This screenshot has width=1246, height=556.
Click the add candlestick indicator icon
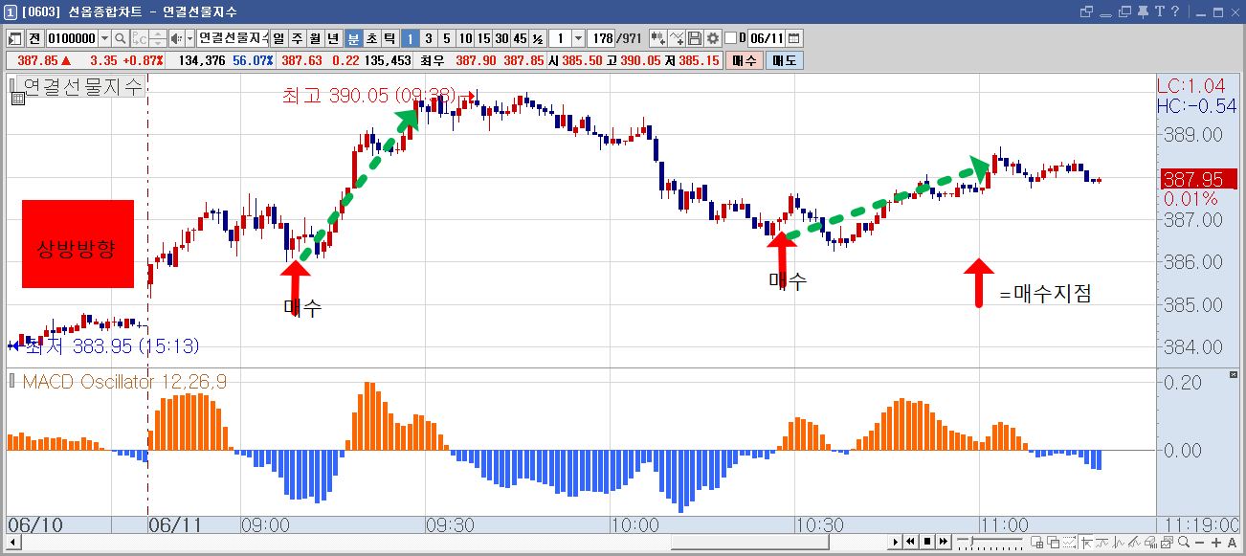[658, 38]
